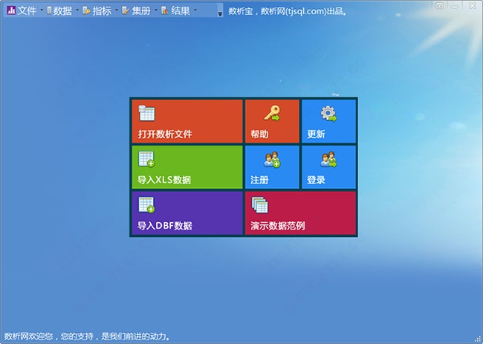The image size is (483, 344).
Task: Click the purple chart icon beside 文件
Action: (x=11, y=10)
